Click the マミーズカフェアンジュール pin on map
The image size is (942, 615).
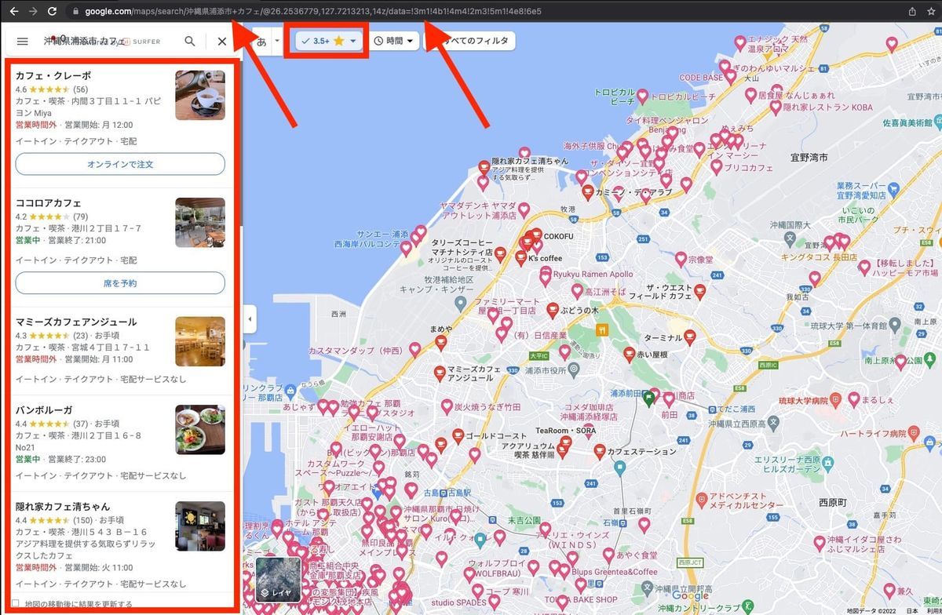[440, 372]
